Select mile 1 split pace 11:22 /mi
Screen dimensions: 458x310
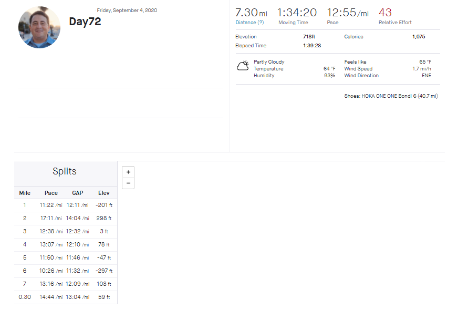pos(51,205)
